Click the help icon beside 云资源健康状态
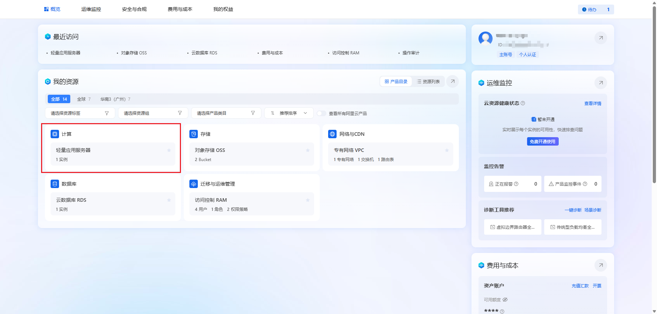Image resolution: width=657 pixels, height=314 pixels. point(523,103)
